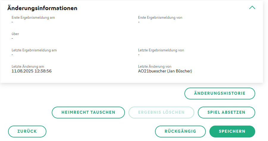This screenshot has width=268, height=141.
Task: Open the Änderungshistorie
Action: 220,93
